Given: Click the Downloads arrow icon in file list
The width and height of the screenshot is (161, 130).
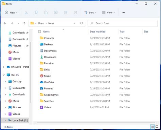Looking at the screenshot, I should click(42, 57).
